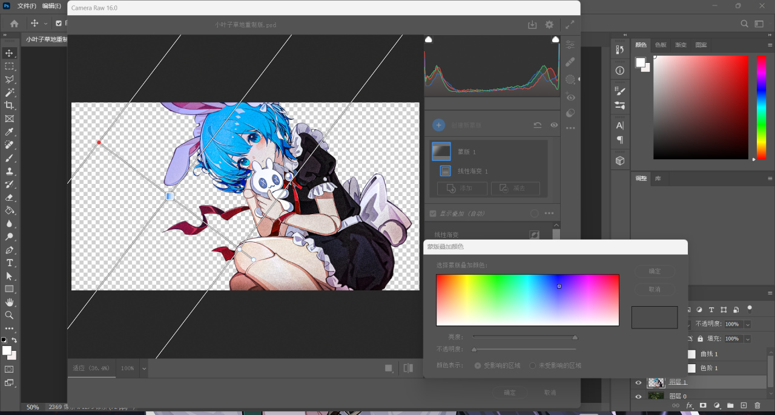Open Camera Raw zoom 100% dropdown
This screenshot has height=415, width=775.
pos(144,368)
